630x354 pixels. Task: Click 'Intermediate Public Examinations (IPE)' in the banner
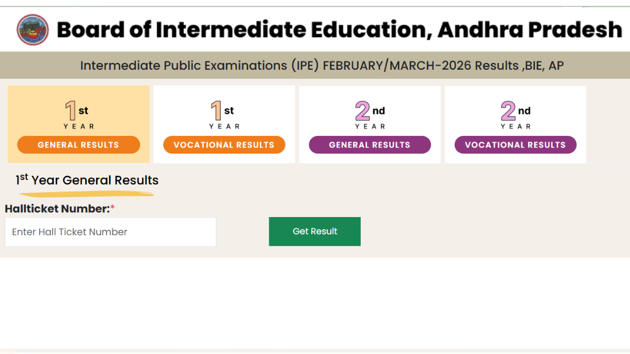tap(199, 66)
